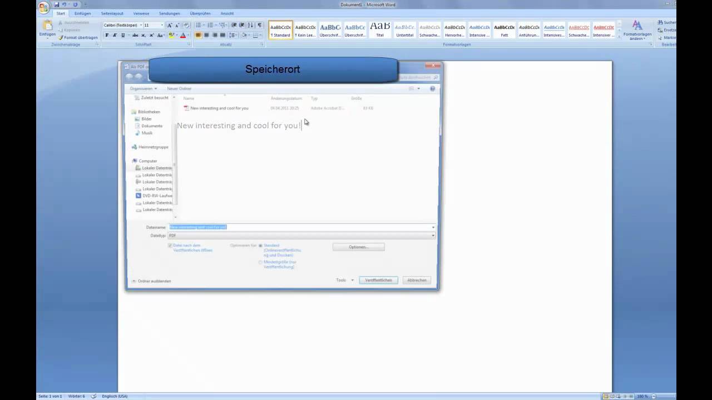The image size is (712, 400).
Task: Open the Einfügen ribbon tab
Action: click(x=82, y=13)
